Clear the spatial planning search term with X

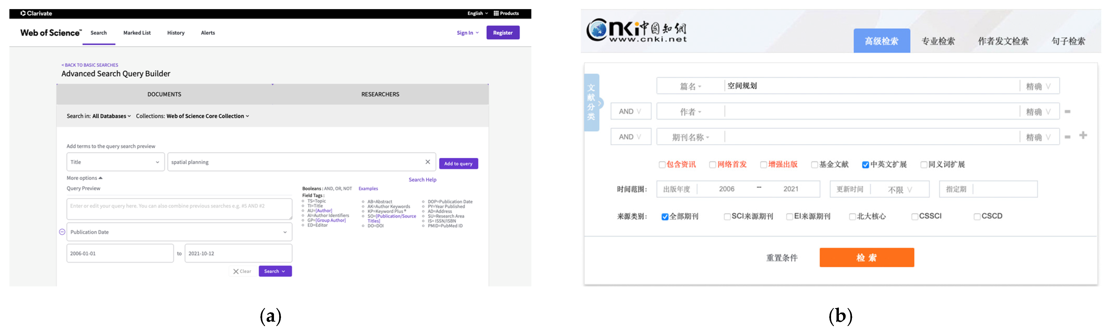[427, 162]
